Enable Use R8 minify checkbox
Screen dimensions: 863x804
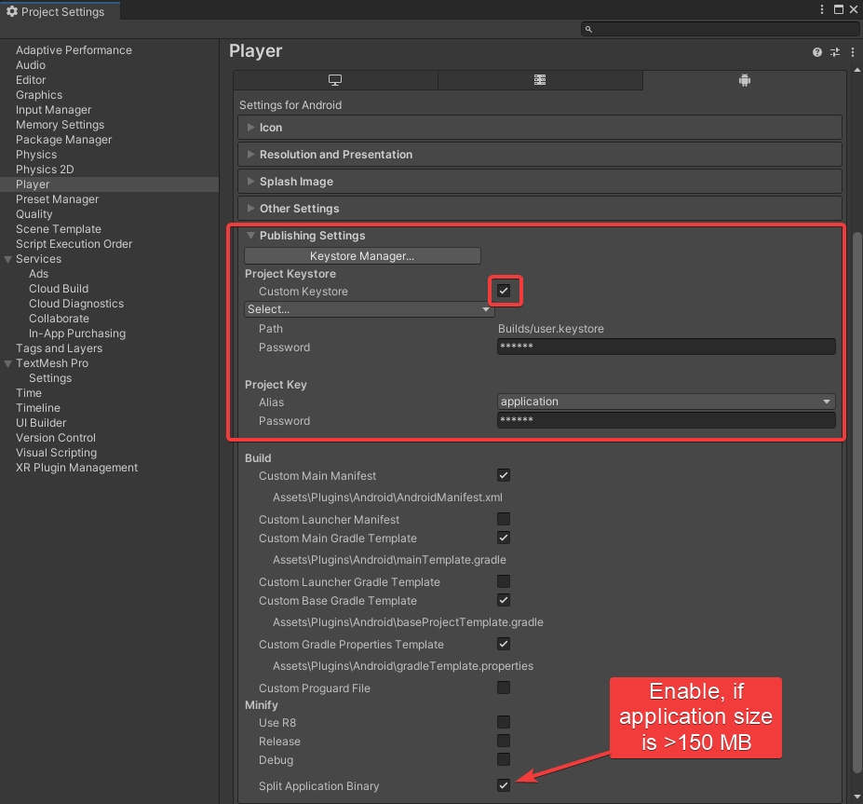coord(504,722)
